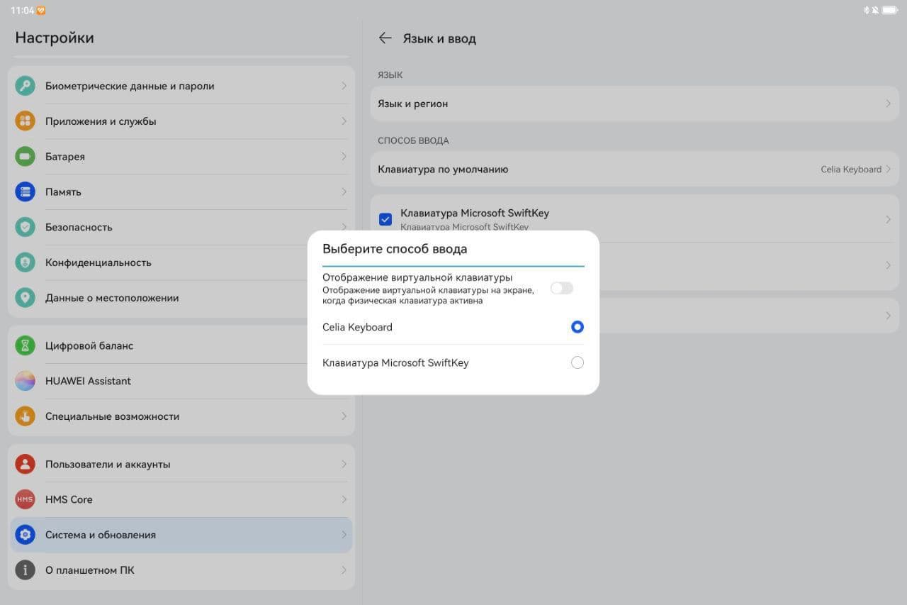This screenshot has width=907, height=605.
Task: Expand the Пользователи и аккаунты chevron
Action: tap(344, 465)
